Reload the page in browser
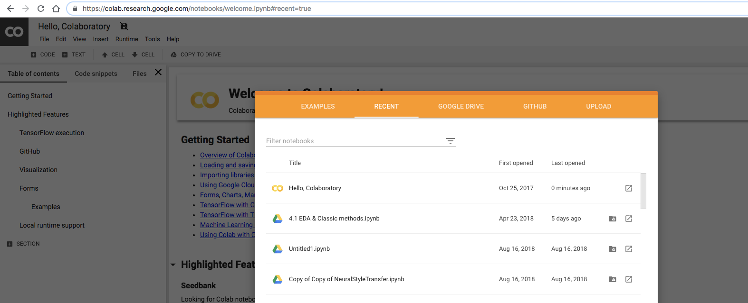 pyautogui.click(x=41, y=9)
